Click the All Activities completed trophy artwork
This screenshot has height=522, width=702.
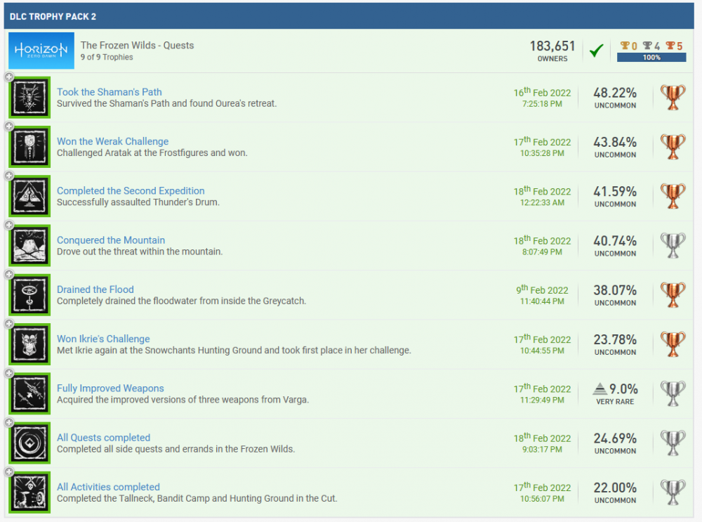29,492
